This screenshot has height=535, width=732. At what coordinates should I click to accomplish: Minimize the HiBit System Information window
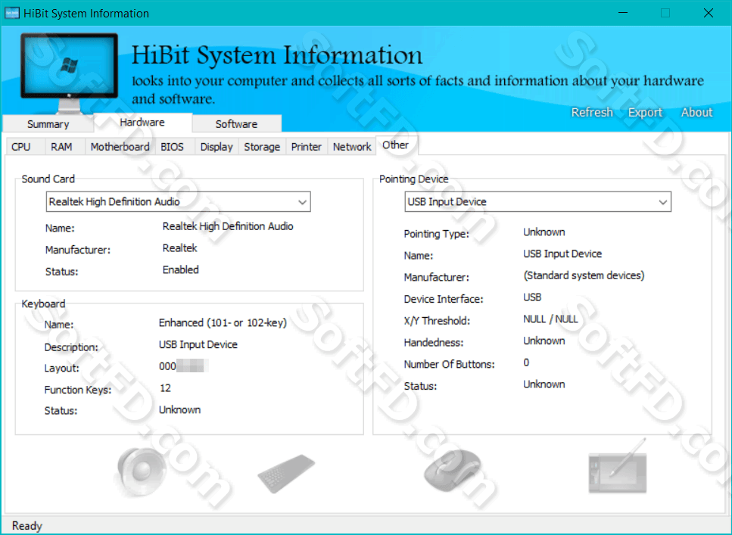623,13
